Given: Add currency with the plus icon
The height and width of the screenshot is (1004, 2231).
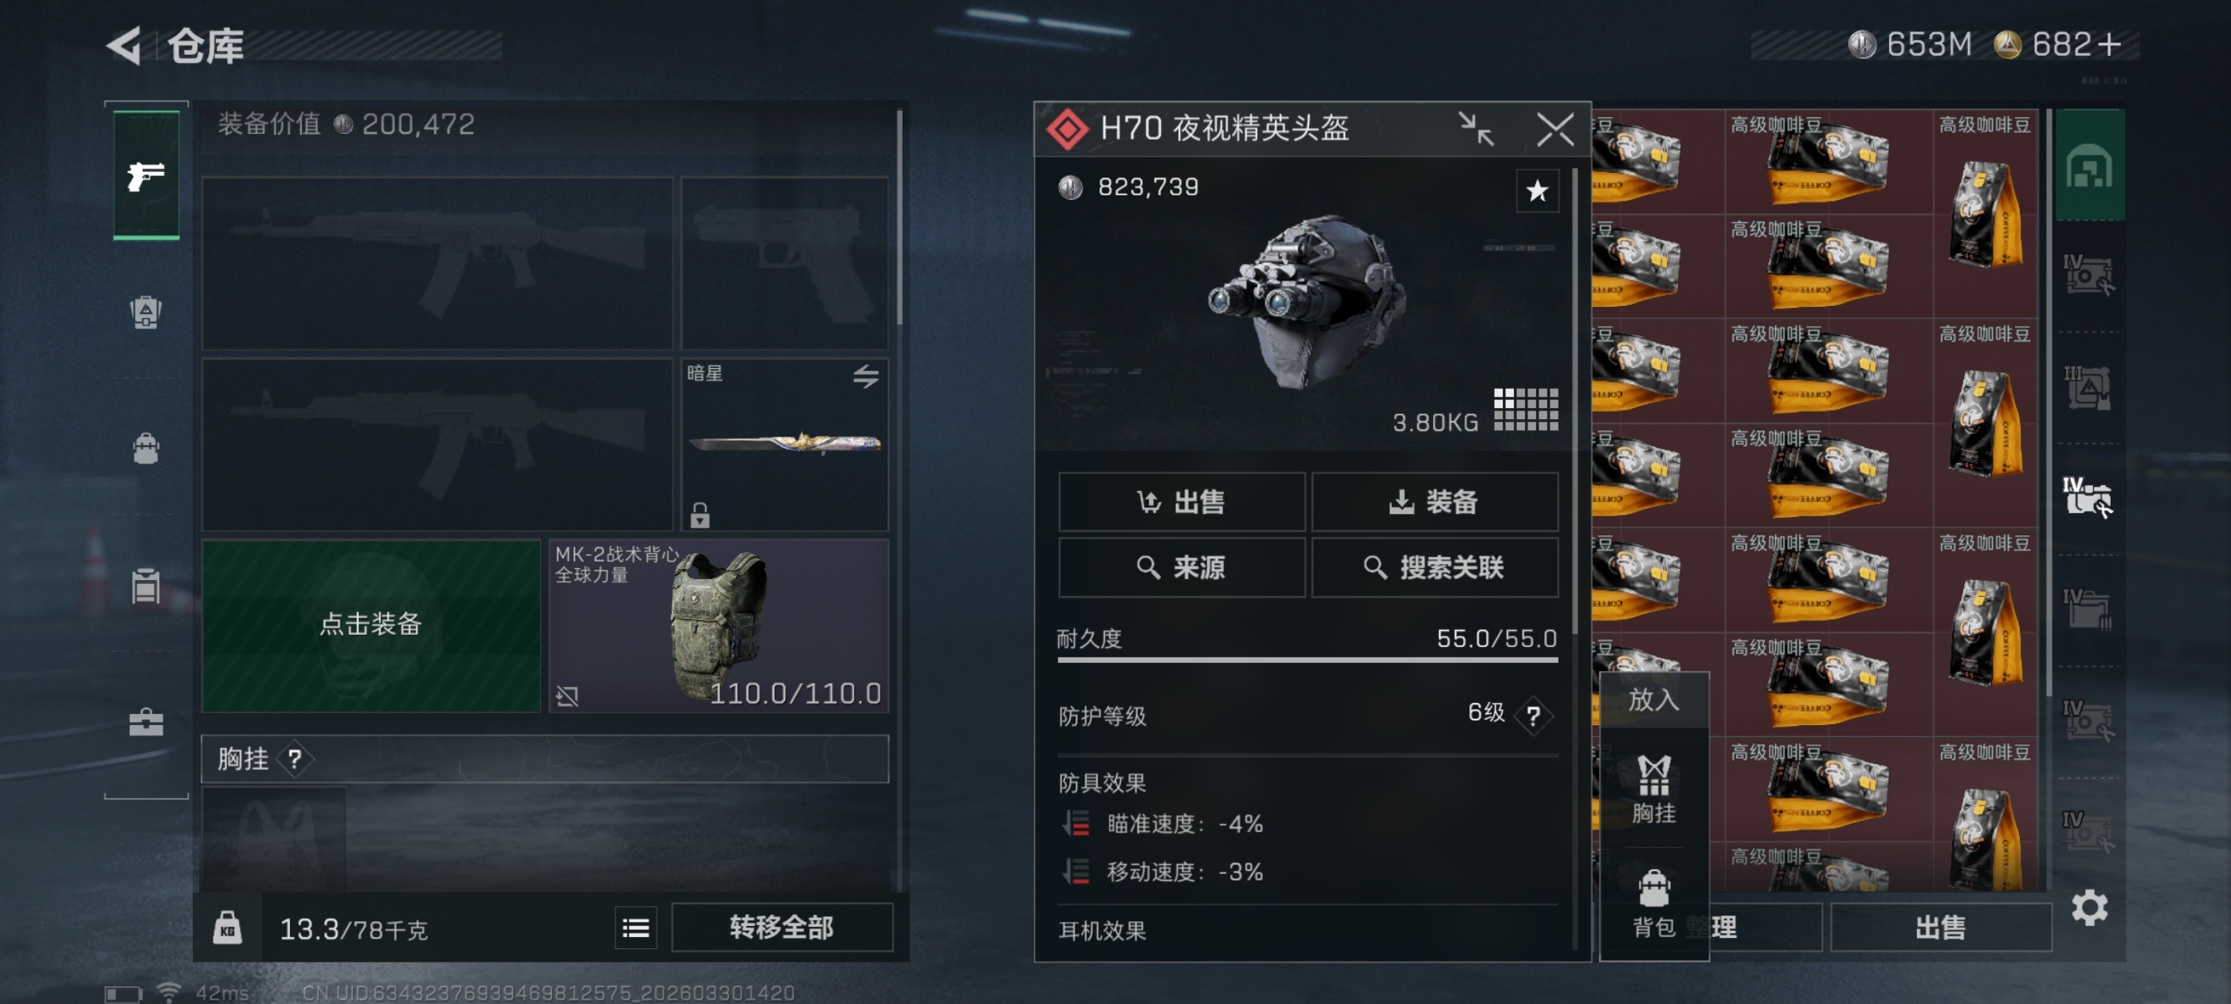Looking at the screenshot, I should 2111,44.
